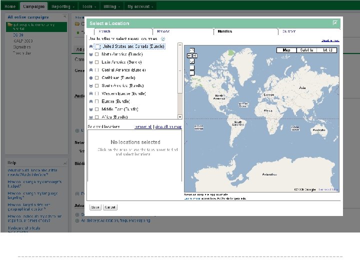Image resolution: width=360 pixels, height=270 pixels.
Task: Expand the South America bundle tree
Action: pos(91,85)
